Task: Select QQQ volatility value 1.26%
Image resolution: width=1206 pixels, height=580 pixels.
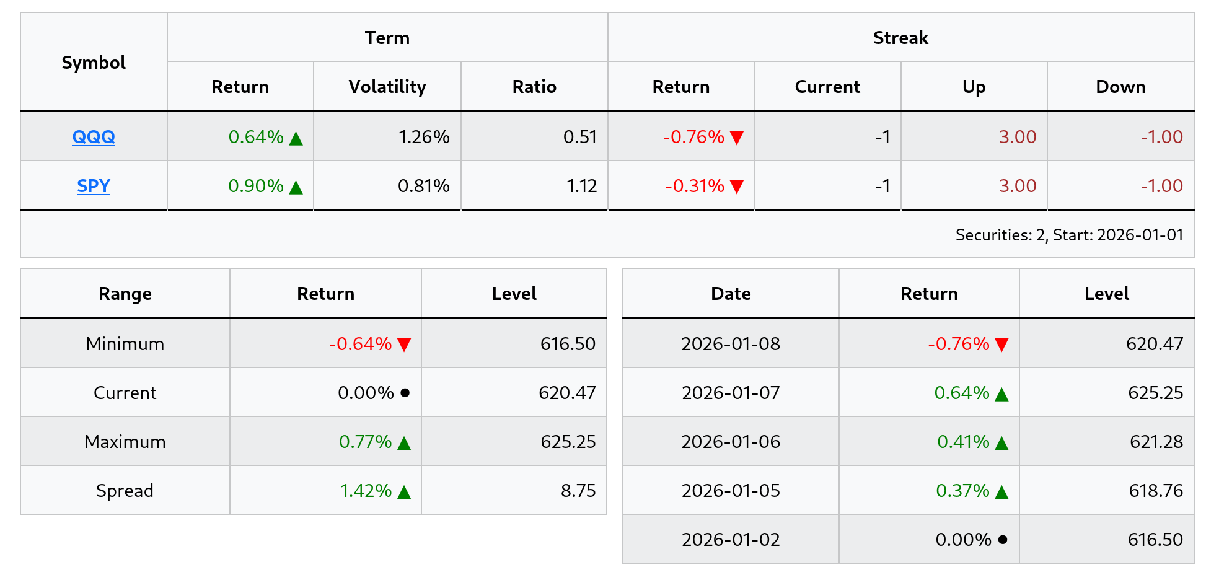Action: pyautogui.click(x=424, y=136)
